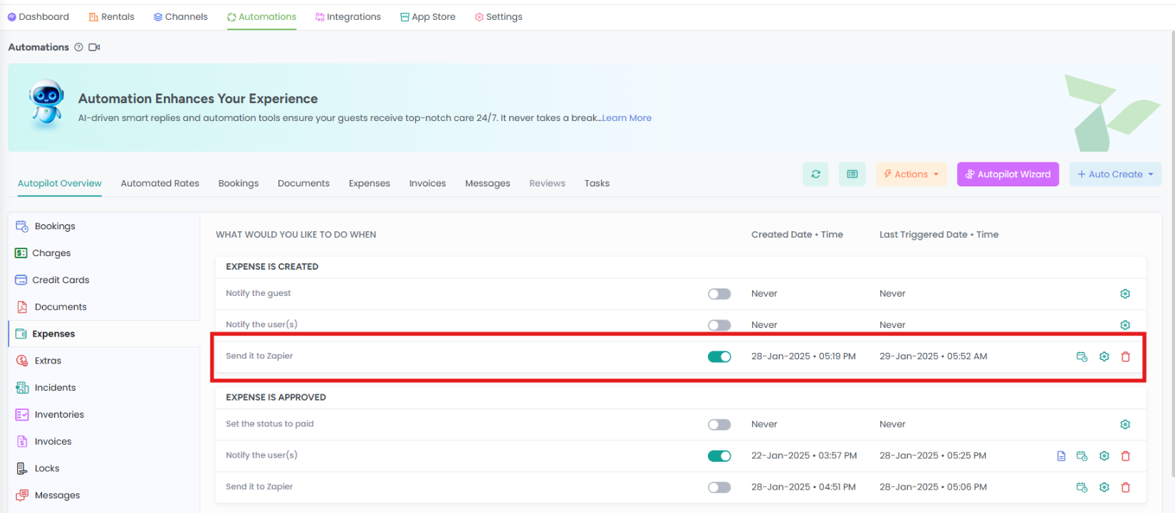
Task: Open settings gear for Expense Is Approved Notify the user(s)
Action: coord(1104,456)
